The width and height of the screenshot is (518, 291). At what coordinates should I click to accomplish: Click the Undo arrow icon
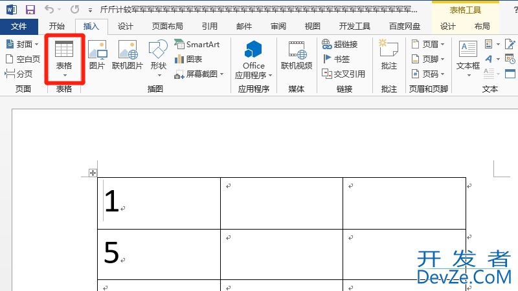(x=49, y=10)
